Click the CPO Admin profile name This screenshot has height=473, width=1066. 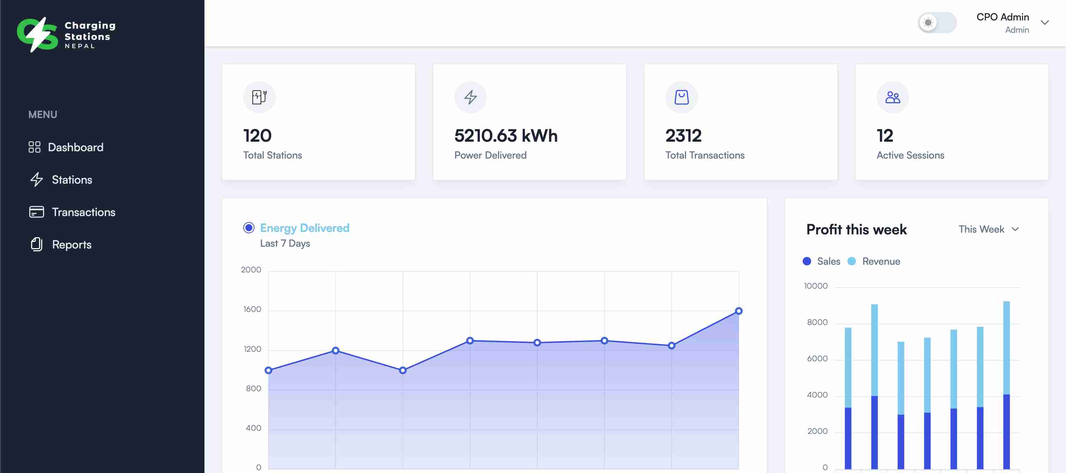[x=1002, y=17]
